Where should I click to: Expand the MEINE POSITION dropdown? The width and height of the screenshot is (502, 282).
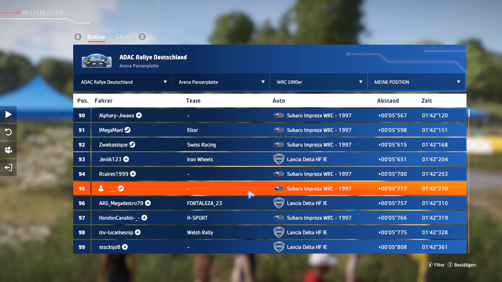(x=416, y=82)
